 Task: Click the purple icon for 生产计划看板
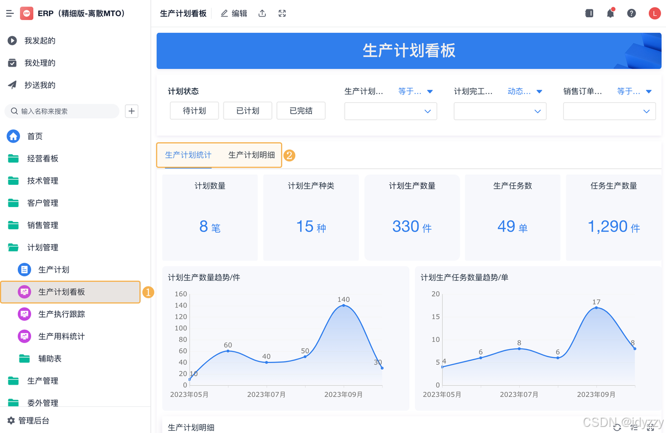coord(24,292)
